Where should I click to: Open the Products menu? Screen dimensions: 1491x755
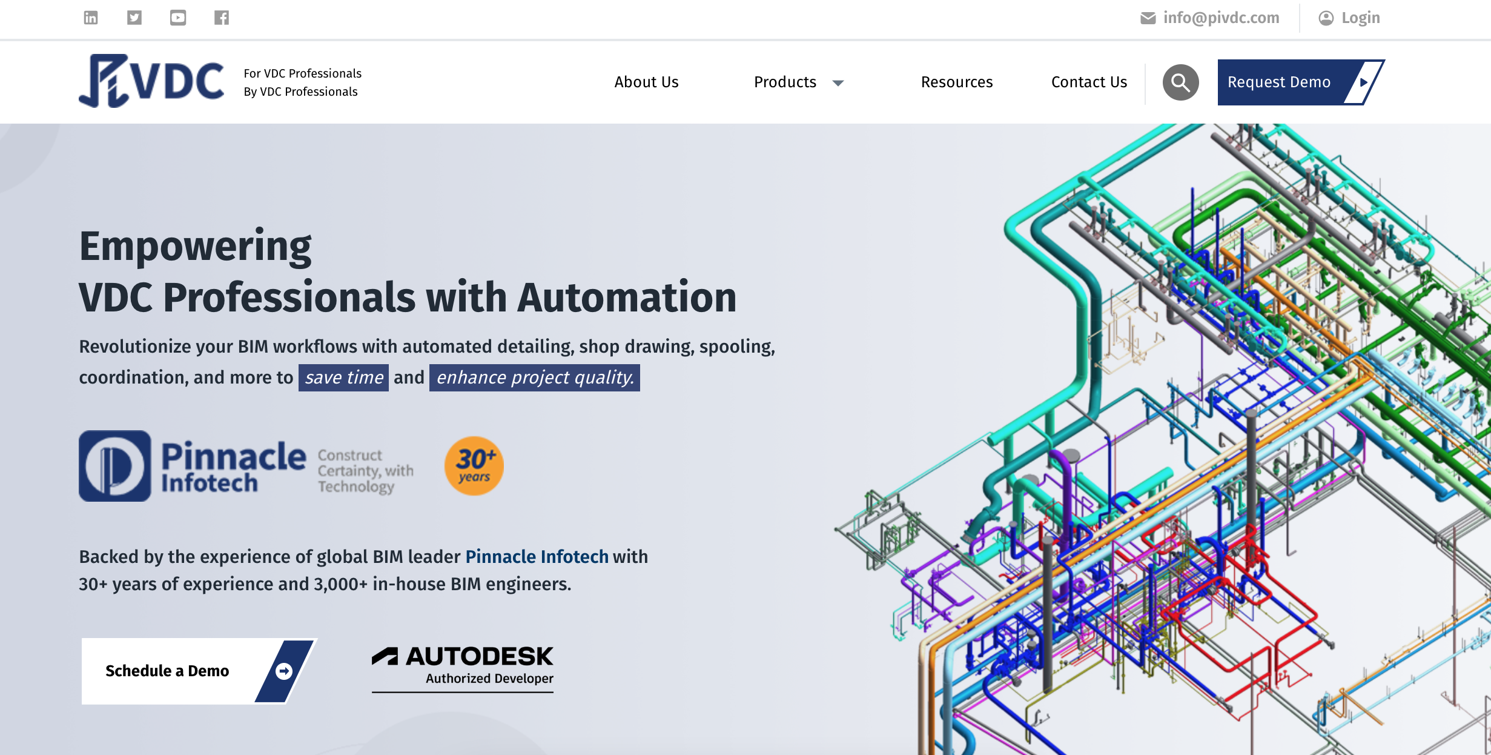point(785,82)
